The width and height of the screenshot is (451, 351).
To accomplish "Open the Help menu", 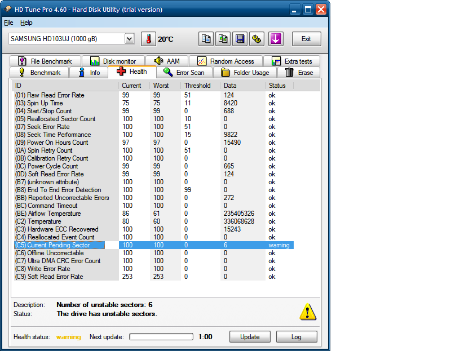I will [x=26, y=23].
